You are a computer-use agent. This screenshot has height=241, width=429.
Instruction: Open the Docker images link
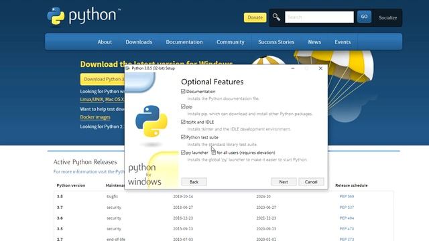click(x=95, y=117)
